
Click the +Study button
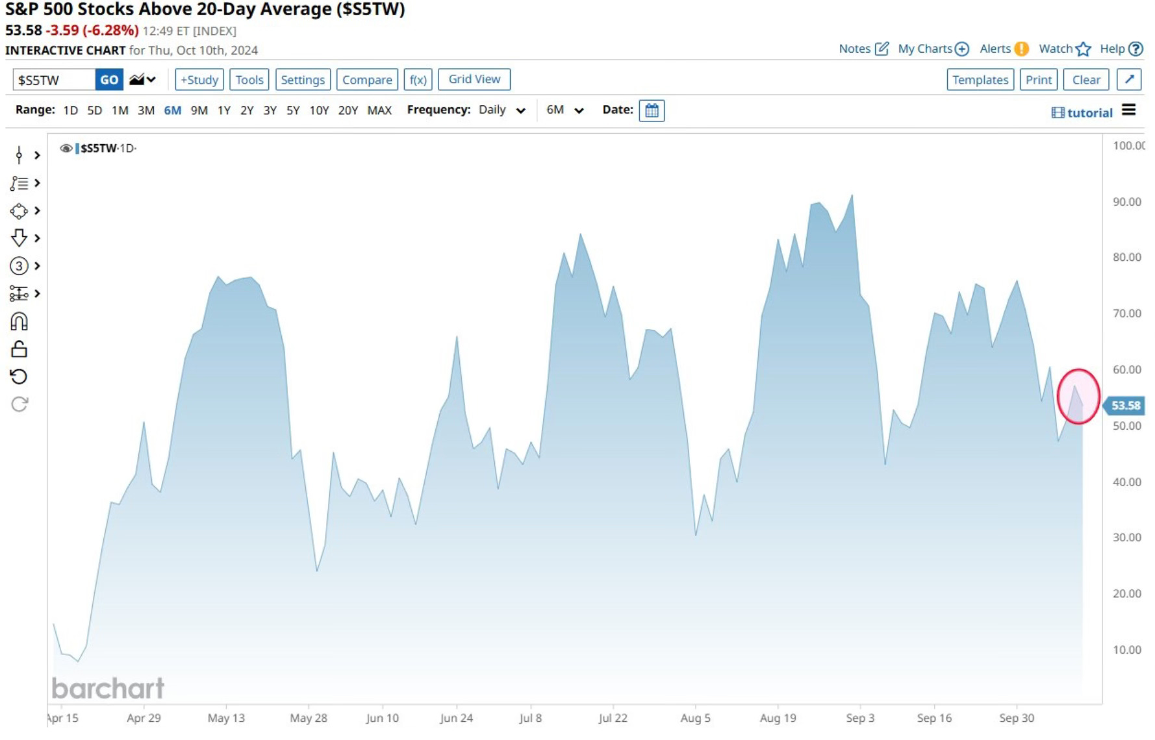(199, 80)
